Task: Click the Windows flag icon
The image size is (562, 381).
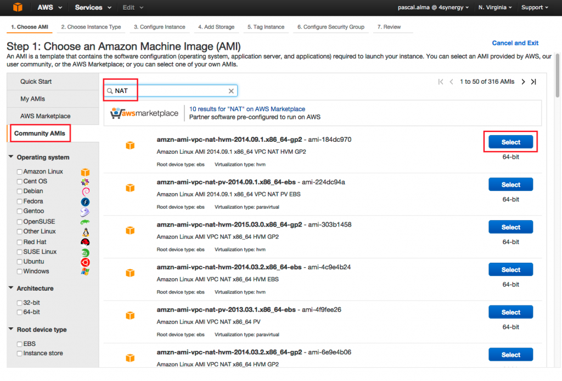Action: tap(85, 272)
